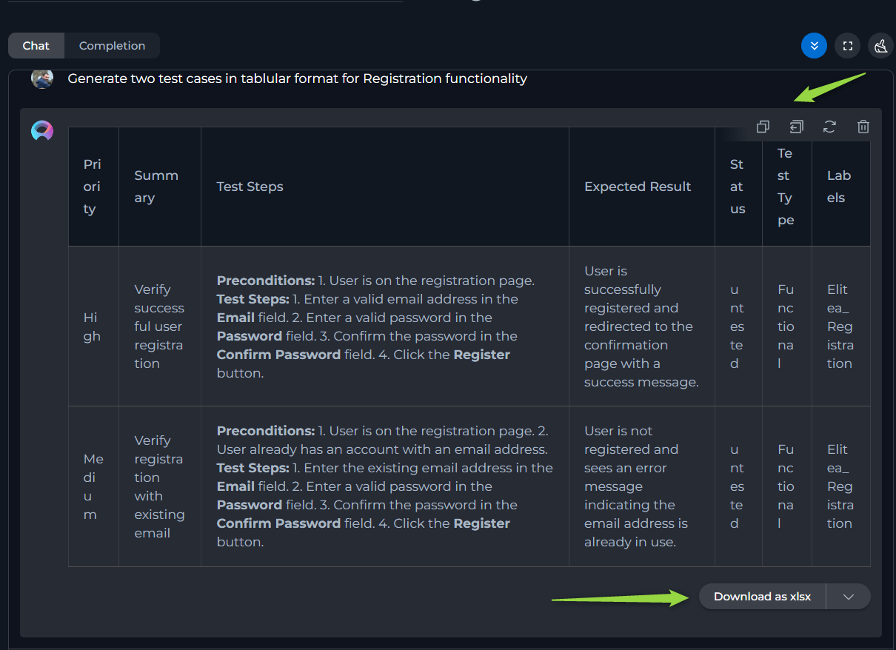The height and width of the screenshot is (650, 896).
Task: Delete the response using the trash icon
Action: pos(863,127)
